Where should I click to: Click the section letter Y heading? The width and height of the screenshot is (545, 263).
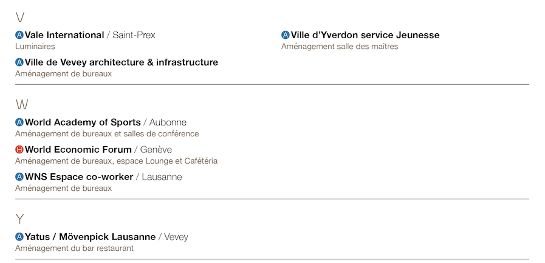click(20, 219)
